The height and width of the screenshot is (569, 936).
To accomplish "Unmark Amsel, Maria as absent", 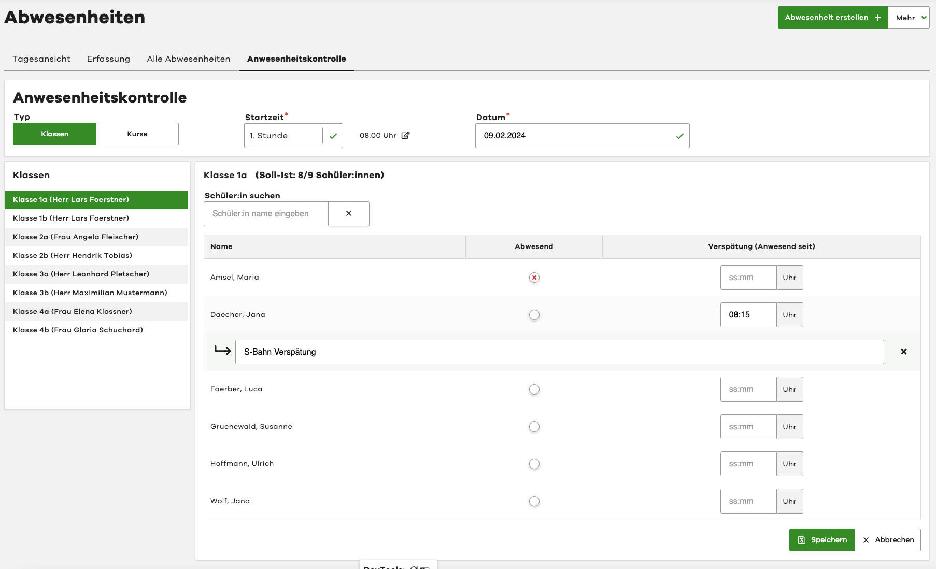I will (x=534, y=278).
